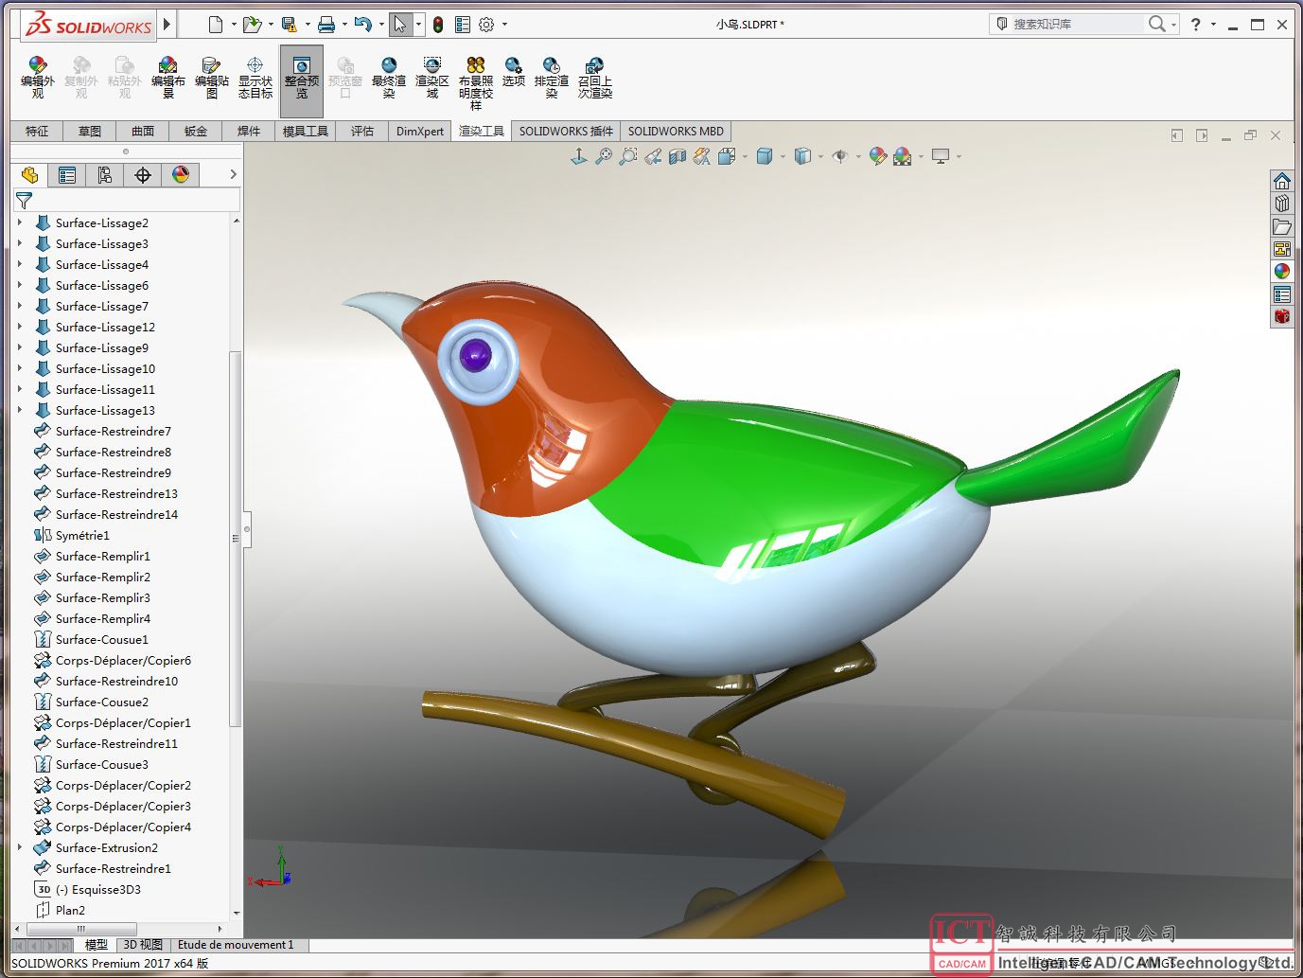Switch to the 草图 ribbon tab
Image resolution: width=1303 pixels, height=978 pixels.
click(x=90, y=132)
